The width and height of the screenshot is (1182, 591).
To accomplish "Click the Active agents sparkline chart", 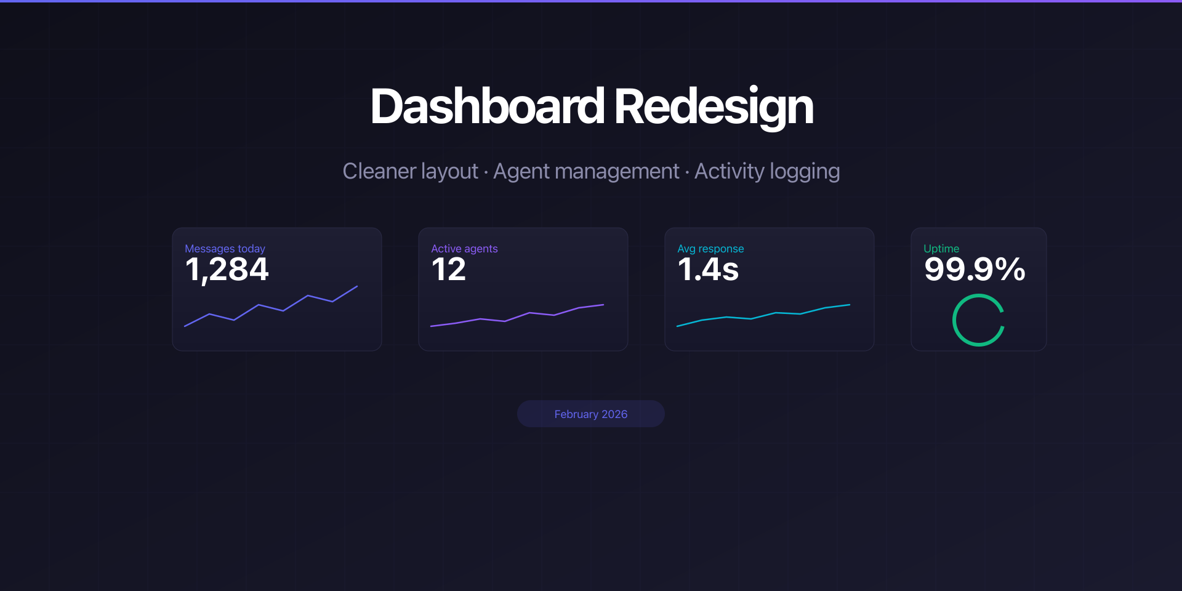I will tap(517, 315).
